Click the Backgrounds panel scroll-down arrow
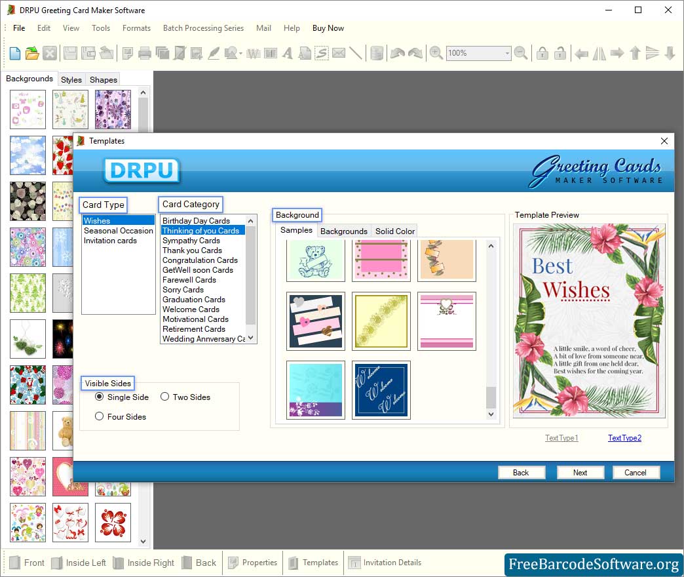684x577 pixels. [x=143, y=541]
